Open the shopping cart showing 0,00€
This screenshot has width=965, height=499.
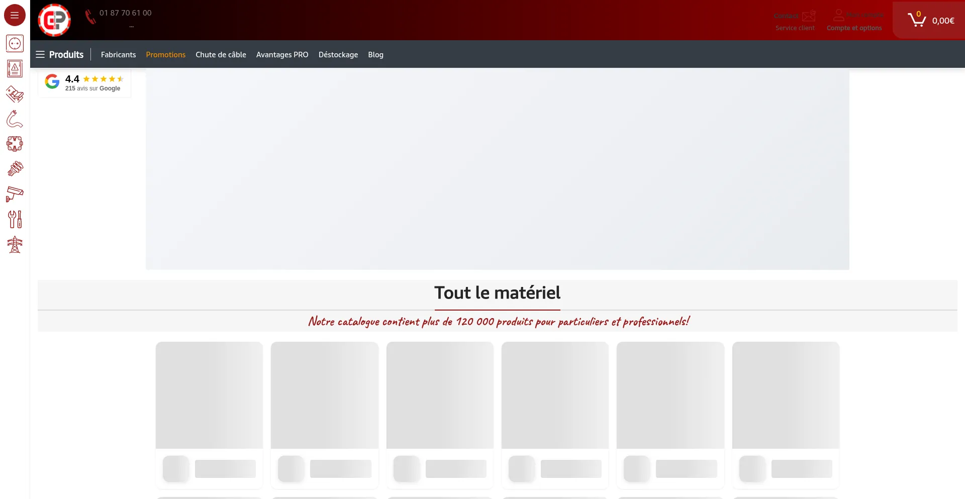pos(930,20)
